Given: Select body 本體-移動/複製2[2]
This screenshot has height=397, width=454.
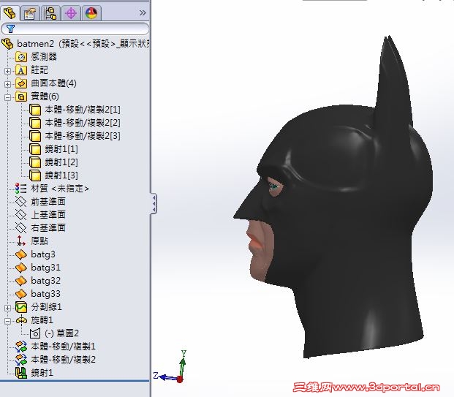Looking at the screenshot, I should point(75,123).
